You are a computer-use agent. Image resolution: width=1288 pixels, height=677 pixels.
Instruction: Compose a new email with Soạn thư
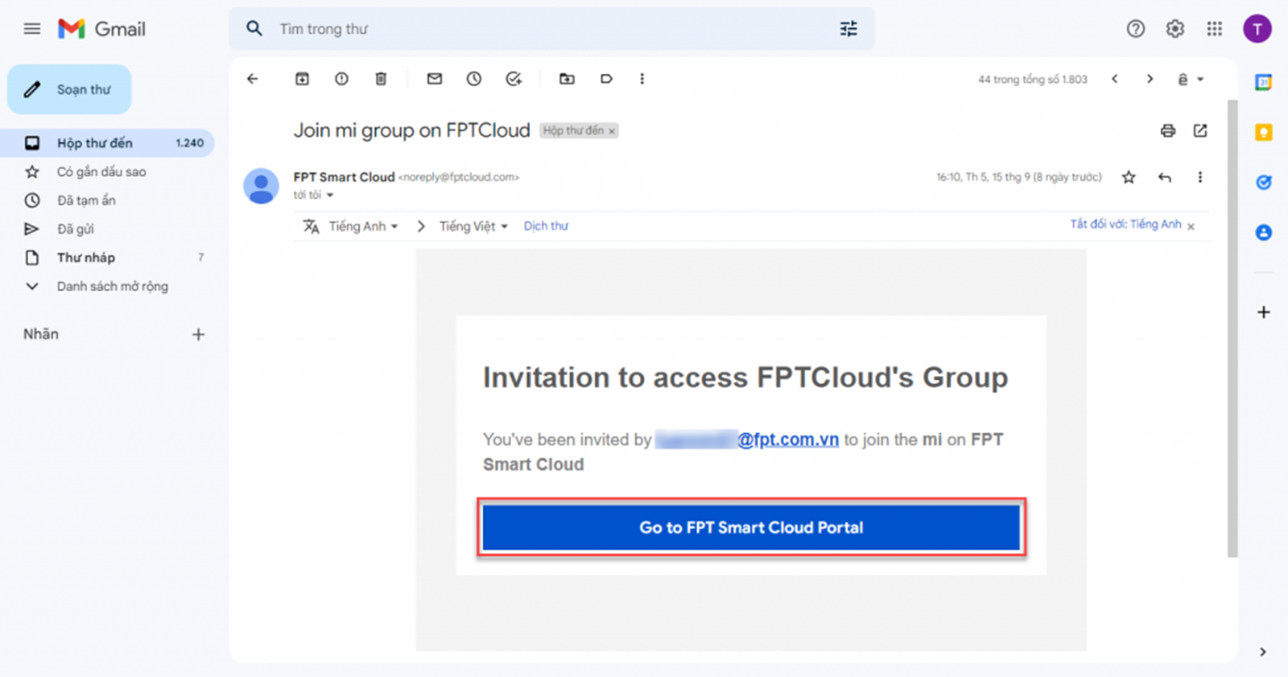tap(69, 89)
